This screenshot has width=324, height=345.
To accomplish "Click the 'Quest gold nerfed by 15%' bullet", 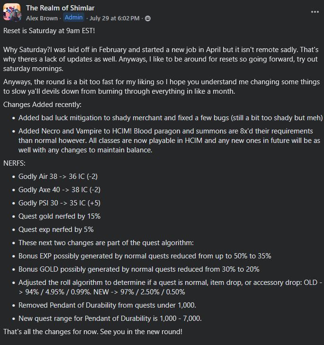I will [x=59, y=216].
